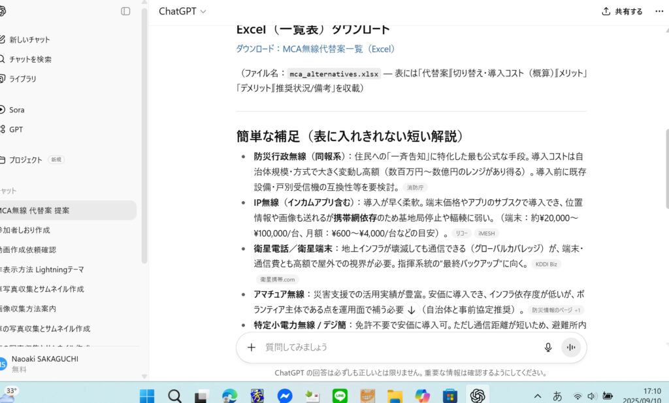Open the Wi-Fi network tray icon

[x=578, y=396]
